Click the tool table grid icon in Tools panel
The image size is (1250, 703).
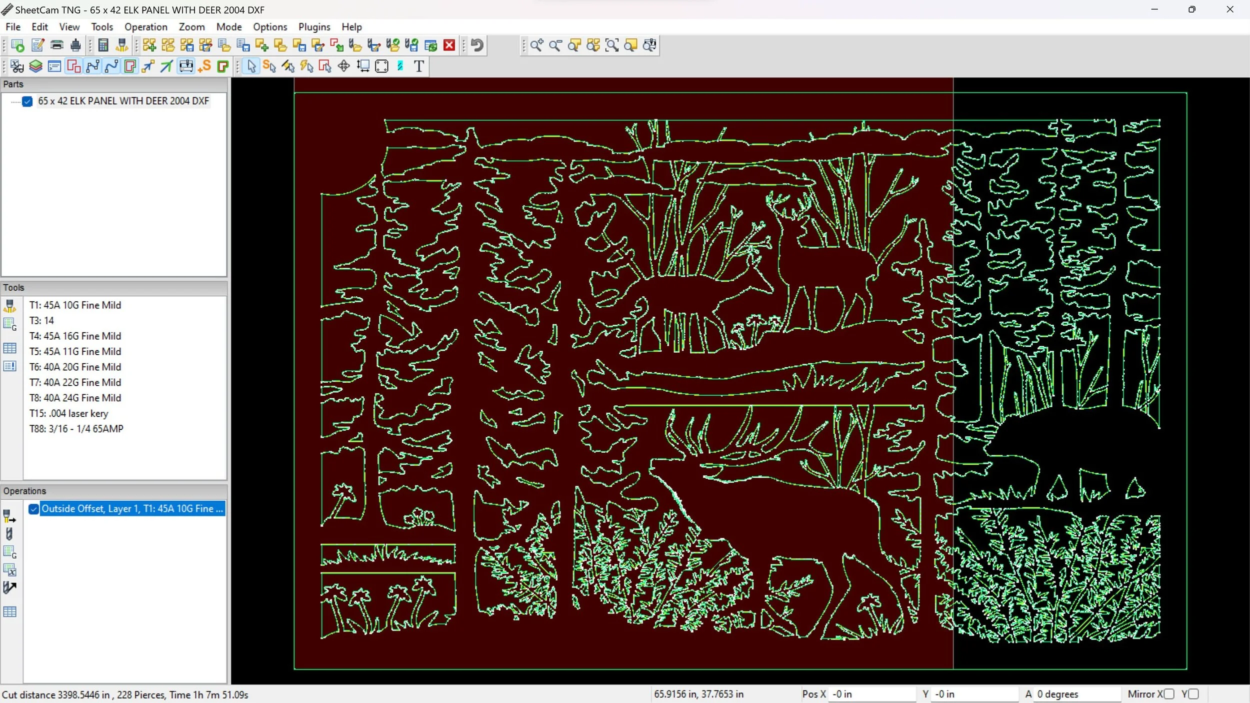[9, 348]
